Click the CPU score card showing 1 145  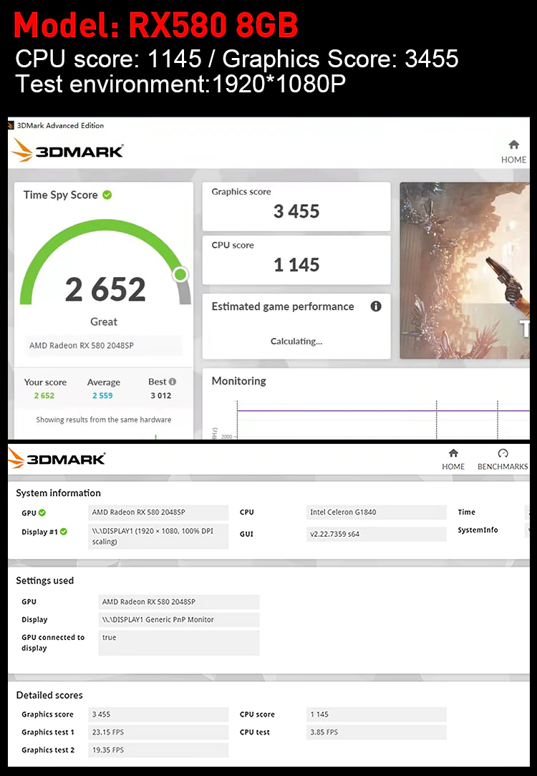coord(296,260)
